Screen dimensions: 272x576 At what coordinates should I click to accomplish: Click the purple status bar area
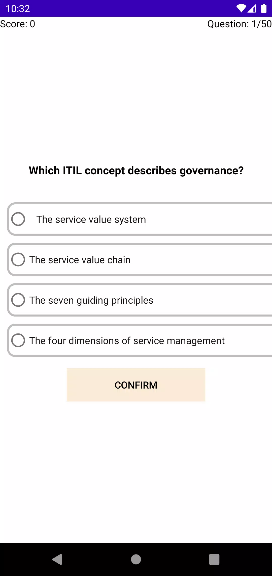point(136,9)
